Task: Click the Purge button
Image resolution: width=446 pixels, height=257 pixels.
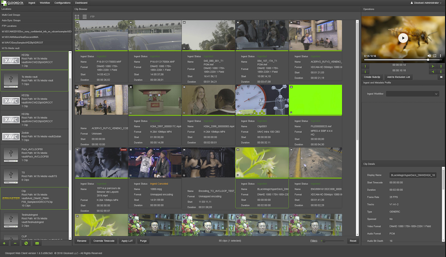Action: point(143,241)
